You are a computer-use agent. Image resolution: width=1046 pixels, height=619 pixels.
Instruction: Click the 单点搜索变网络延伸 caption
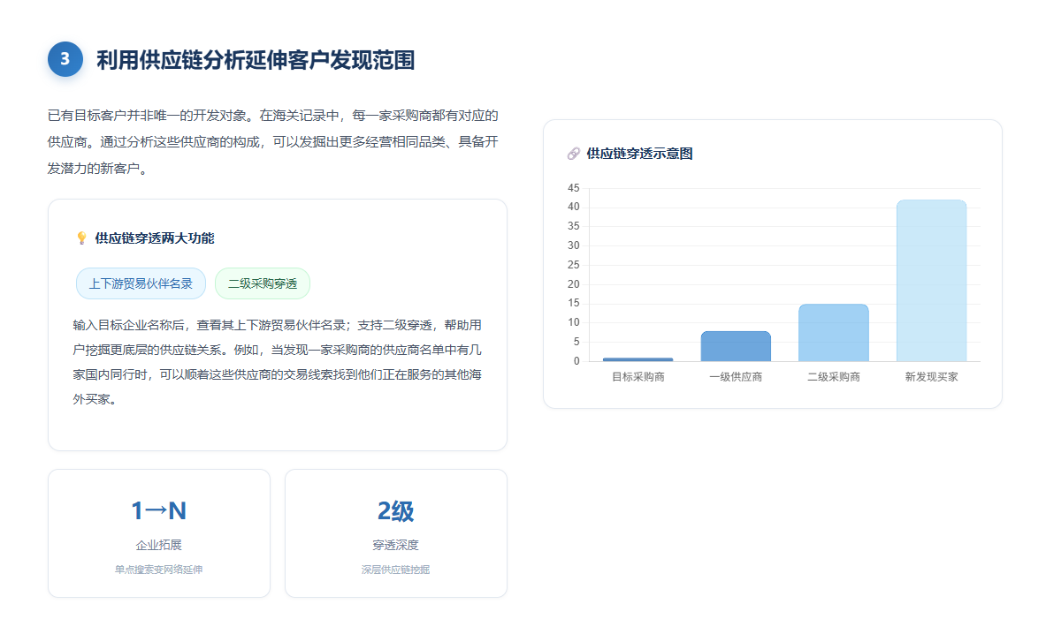pyautogui.click(x=159, y=570)
